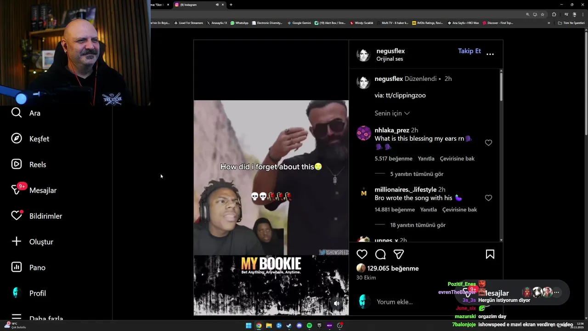Open negusflex profile from post header
The height and width of the screenshot is (331, 588).
coord(390,51)
